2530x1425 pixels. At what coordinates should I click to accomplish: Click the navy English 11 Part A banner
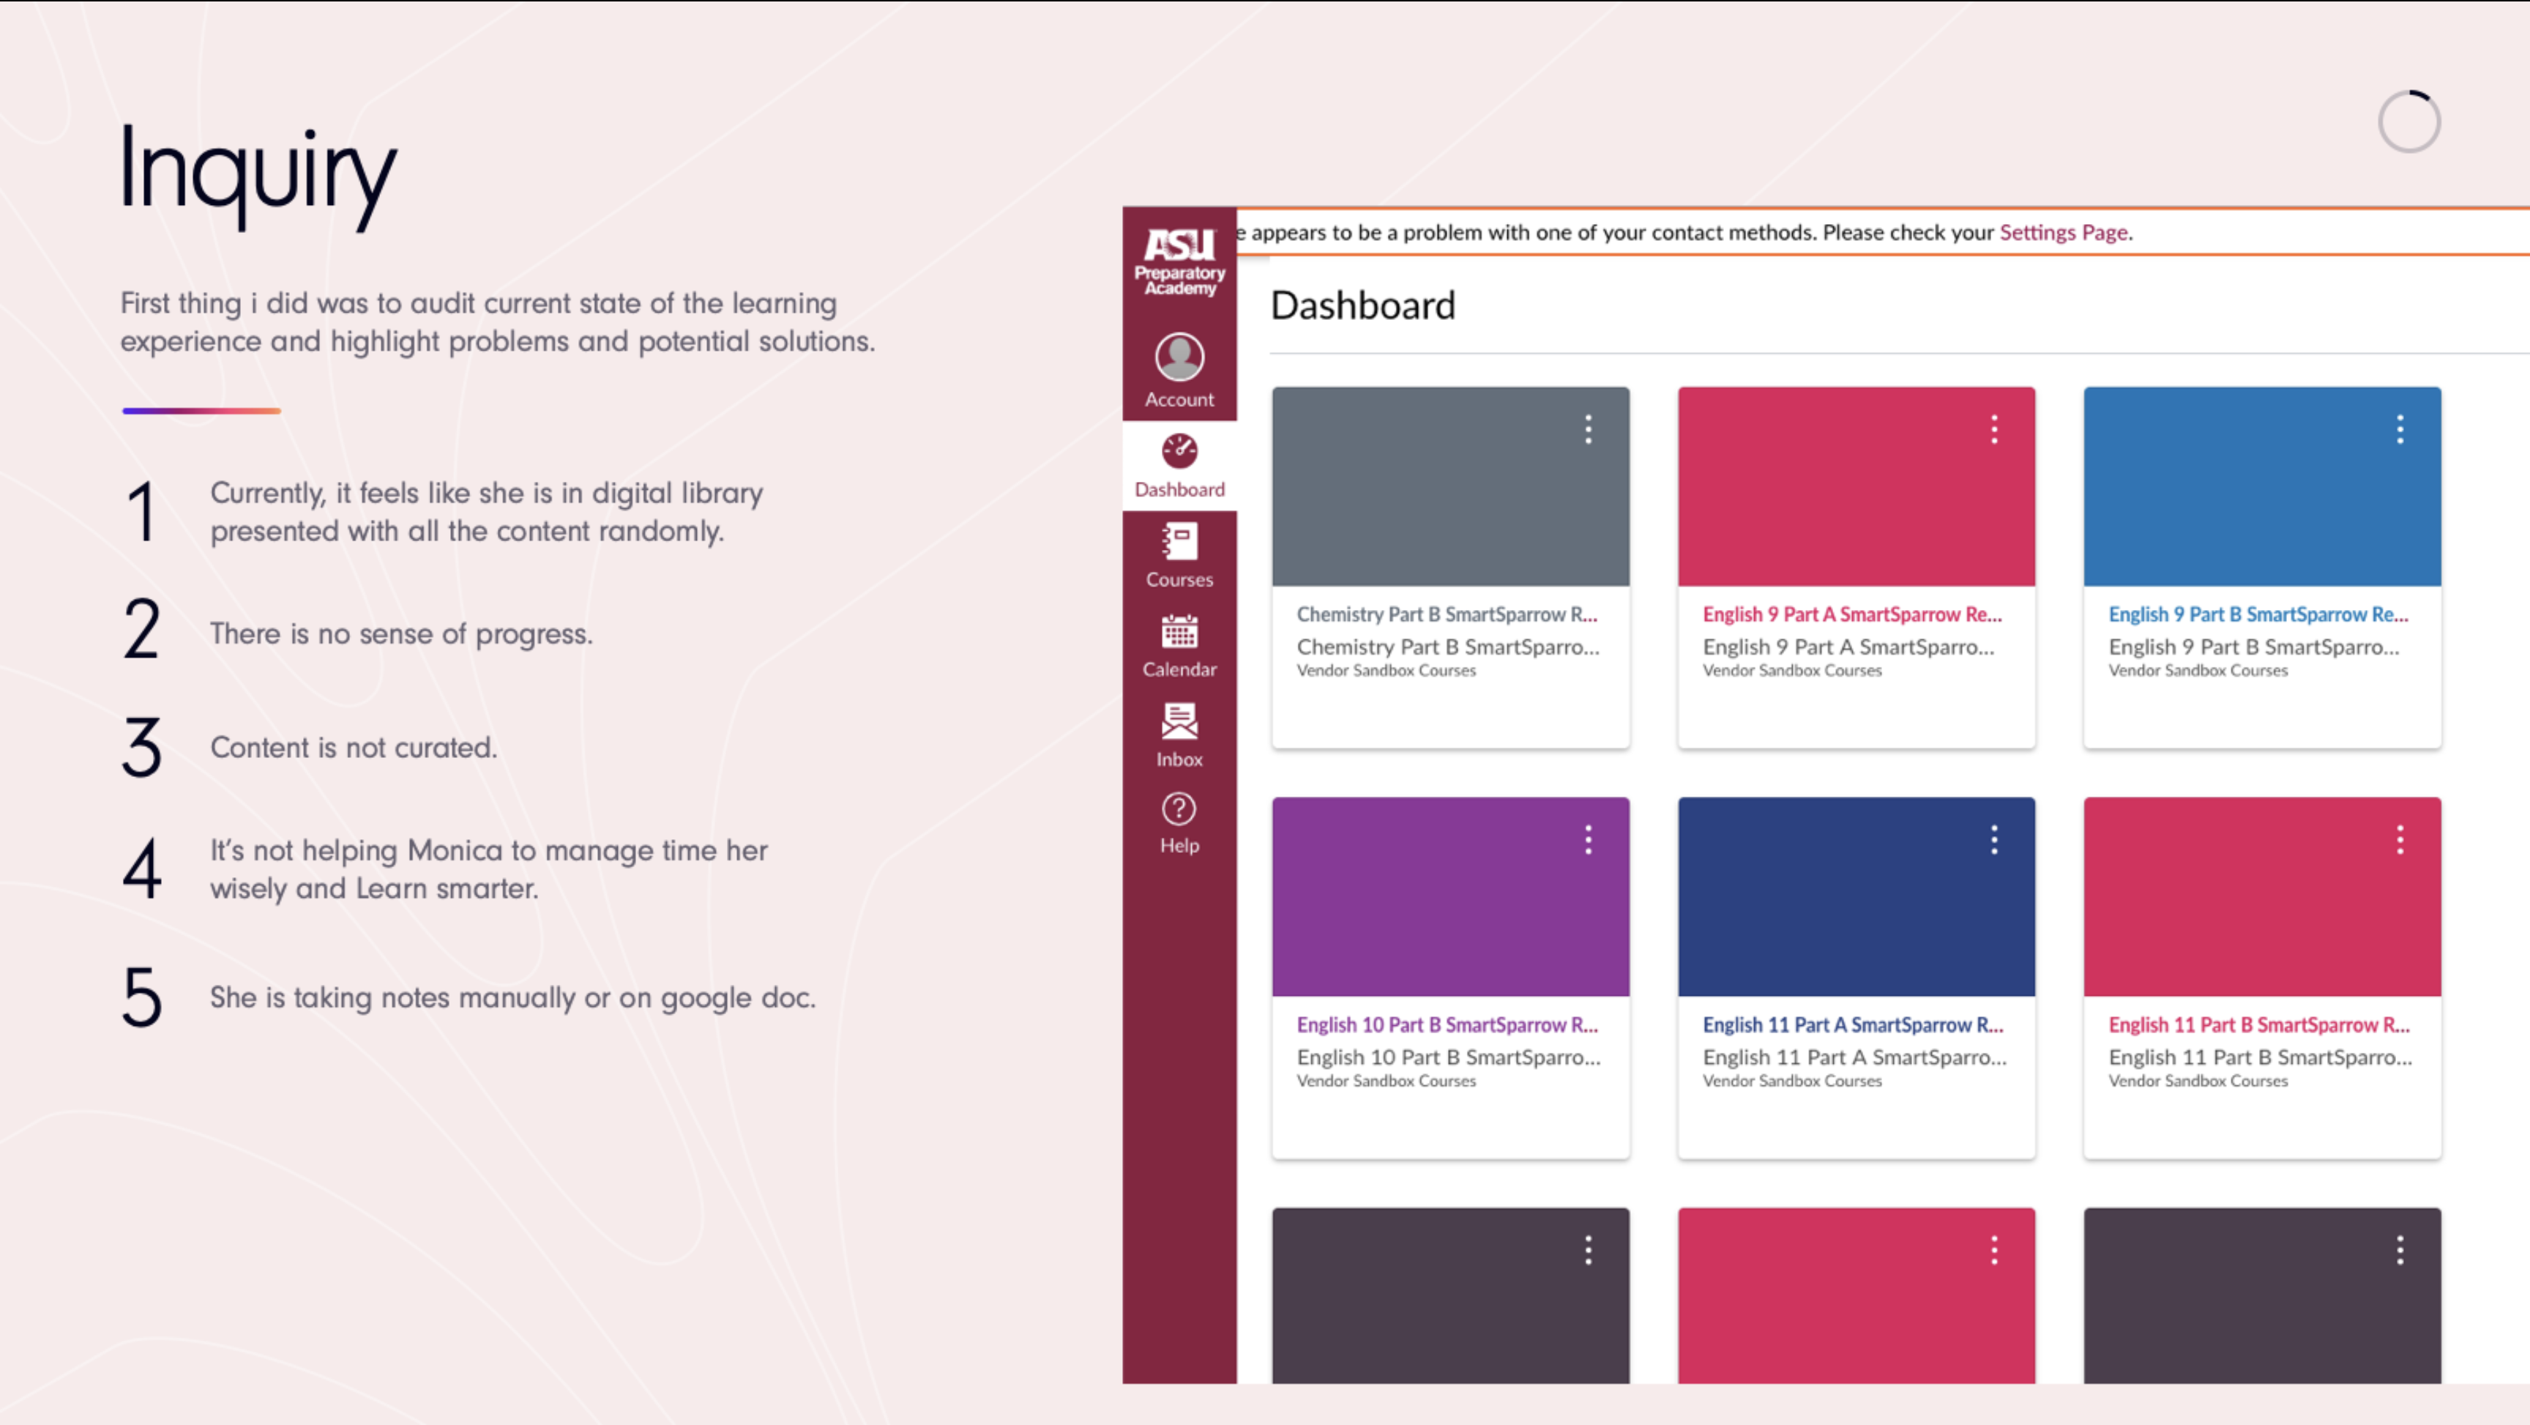point(1857,896)
